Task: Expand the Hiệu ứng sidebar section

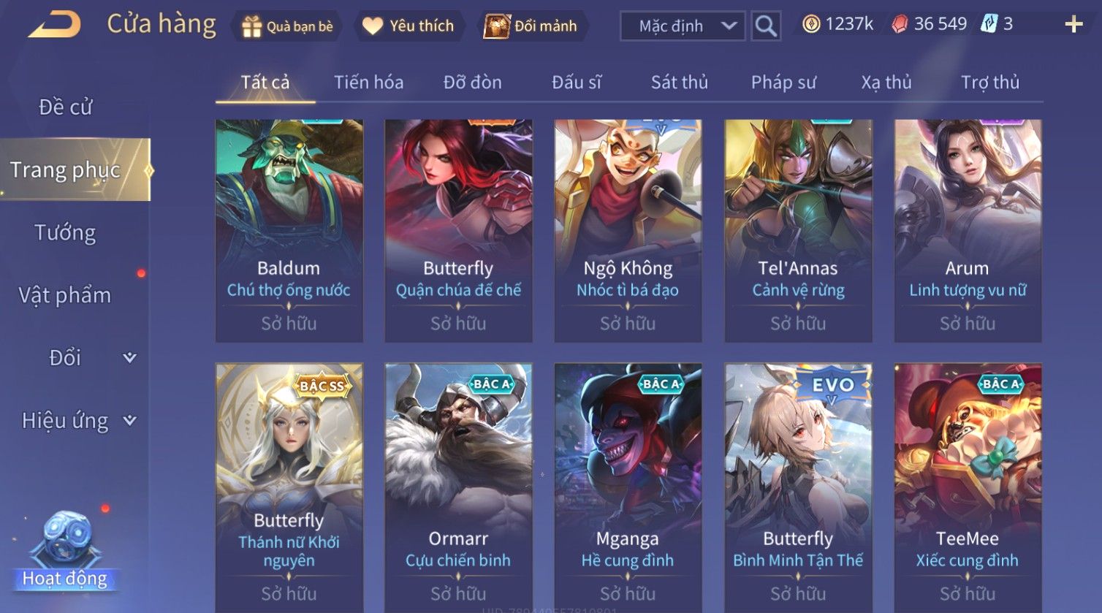Action: (129, 420)
